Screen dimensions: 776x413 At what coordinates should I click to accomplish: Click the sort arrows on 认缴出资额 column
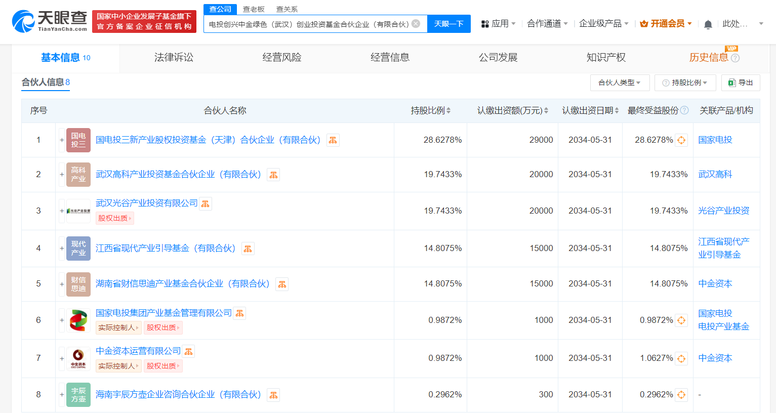pyautogui.click(x=546, y=110)
